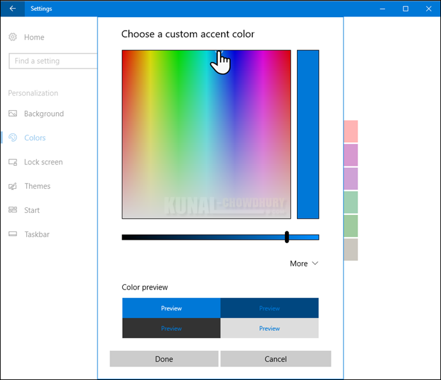Select the Colors menu item
This screenshot has width=441, height=380.
[x=35, y=138]
